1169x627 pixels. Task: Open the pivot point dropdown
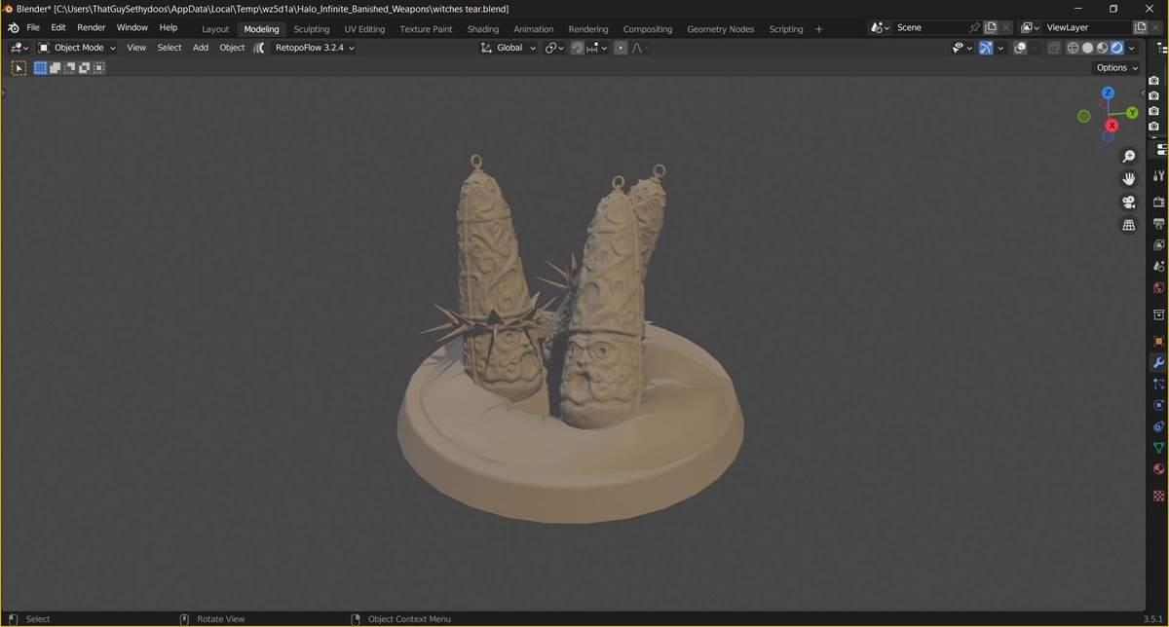554,48
